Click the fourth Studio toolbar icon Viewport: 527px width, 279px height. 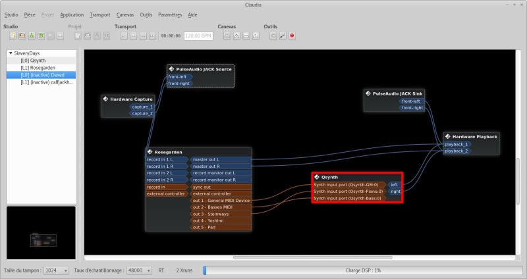(x=41, y=36)
